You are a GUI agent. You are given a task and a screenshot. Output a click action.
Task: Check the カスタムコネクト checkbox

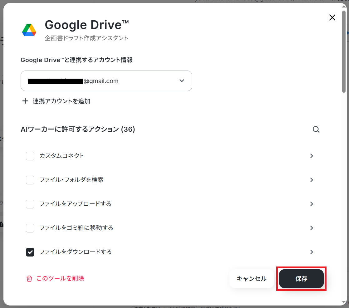click(x=30, y=156)
